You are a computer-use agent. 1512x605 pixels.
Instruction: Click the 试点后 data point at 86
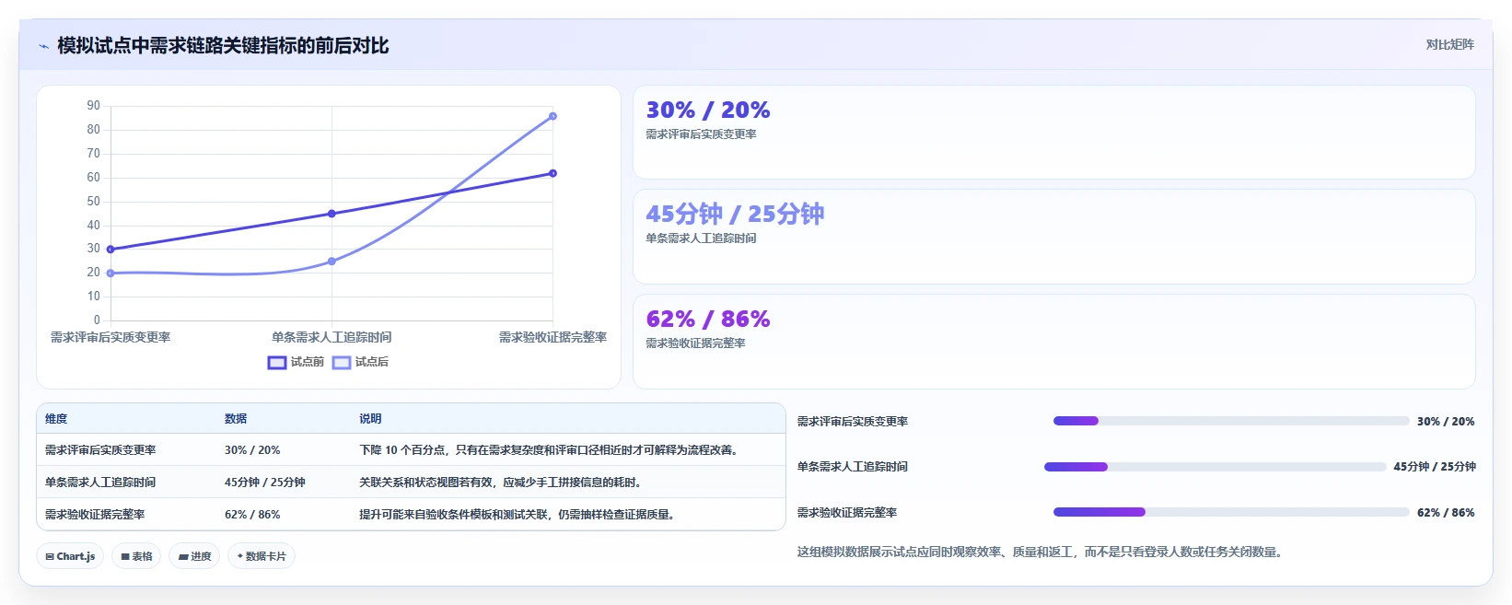pos(552,116)
